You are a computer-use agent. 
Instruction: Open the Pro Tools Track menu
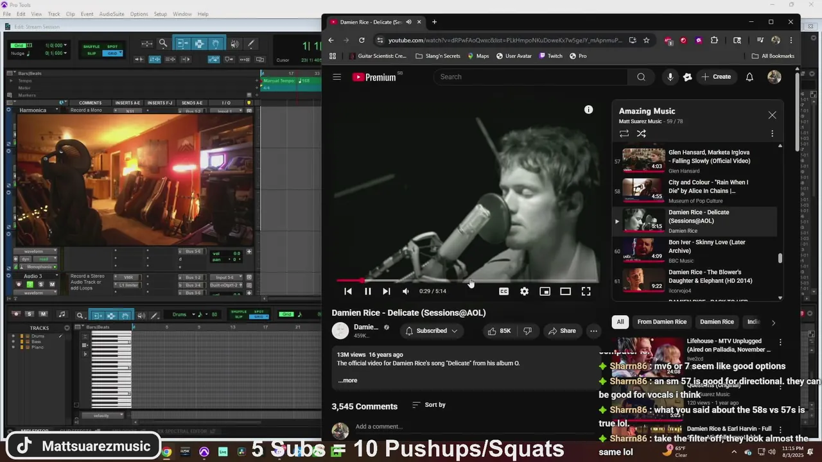pos(54,14)
